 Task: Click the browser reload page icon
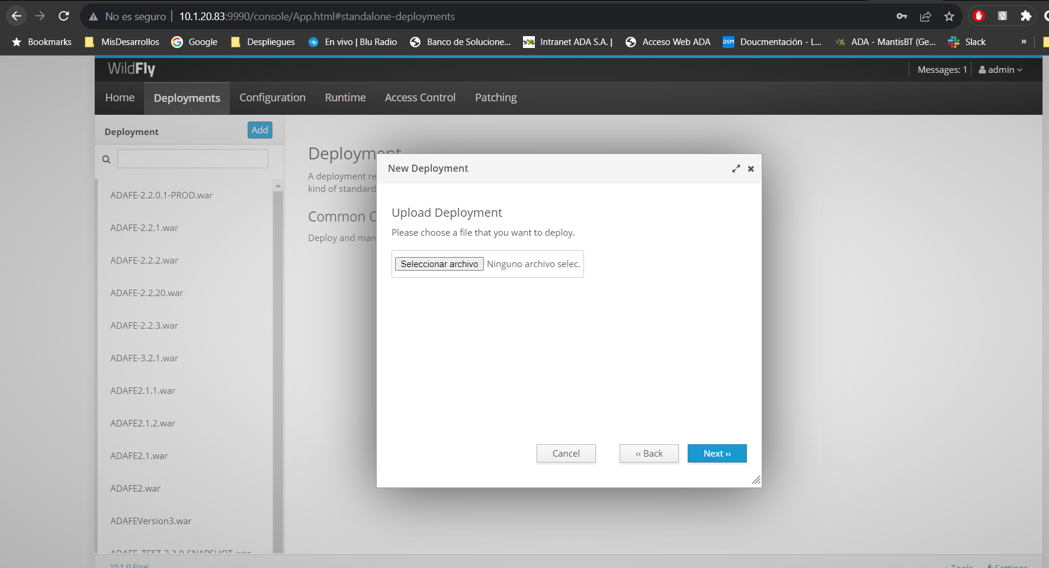(x=64, y=16)
